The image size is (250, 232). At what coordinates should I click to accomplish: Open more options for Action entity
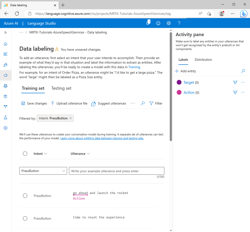(x=243, y=92)
